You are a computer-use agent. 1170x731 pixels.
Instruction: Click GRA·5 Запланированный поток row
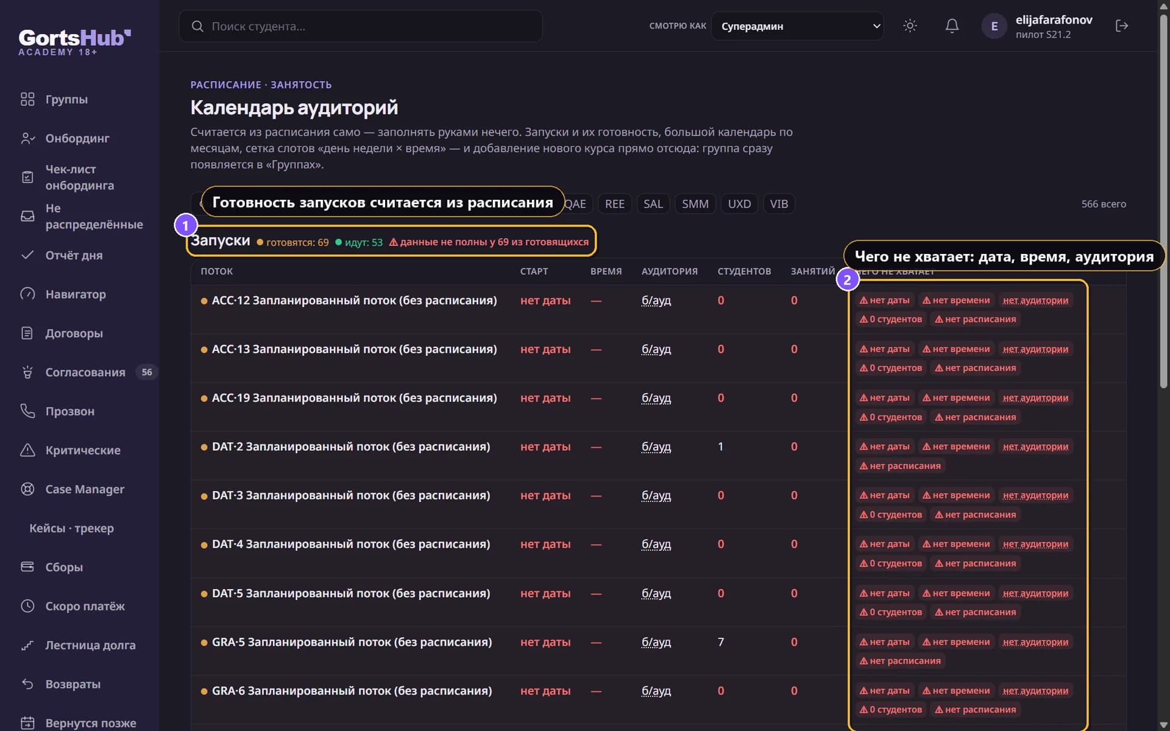click(x=658, y=651)
